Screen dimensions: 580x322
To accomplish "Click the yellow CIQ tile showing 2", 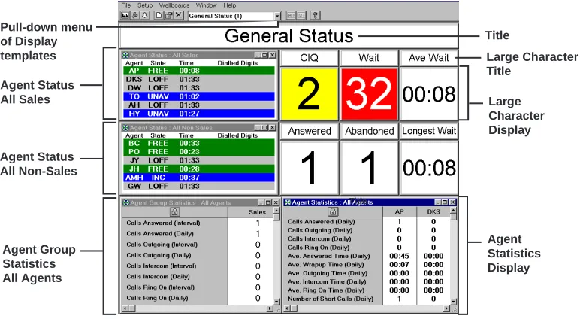I will (310, 94).
